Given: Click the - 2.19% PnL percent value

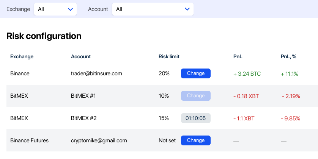Looking at the screenshot, I should [x=291, y=96].
